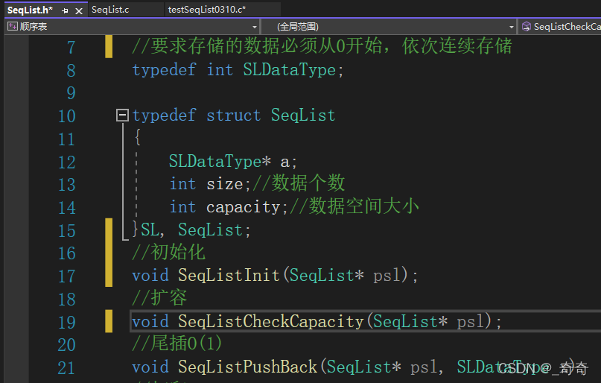601x383 pixels.
Task: Click line number 19
Action: (x=67, y=322)
